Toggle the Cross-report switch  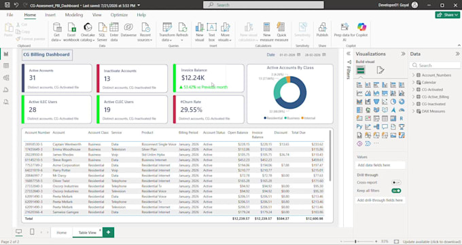point(396,183)
